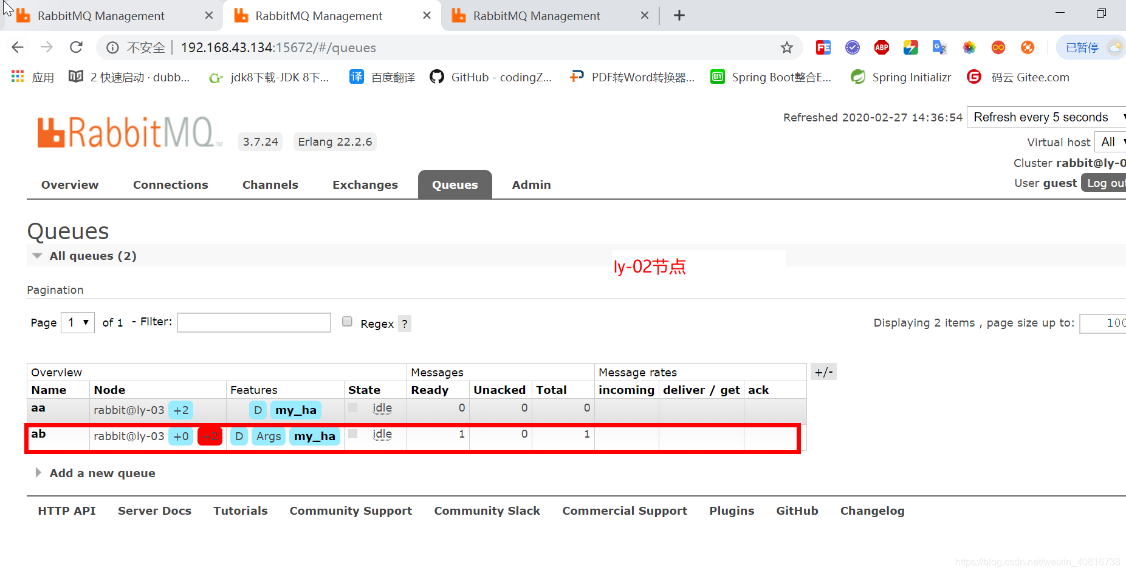Image resolution: width=1126 pixels, height=573 pixels.
Task: Open the HTTP API link
Action: coord(67,510)
